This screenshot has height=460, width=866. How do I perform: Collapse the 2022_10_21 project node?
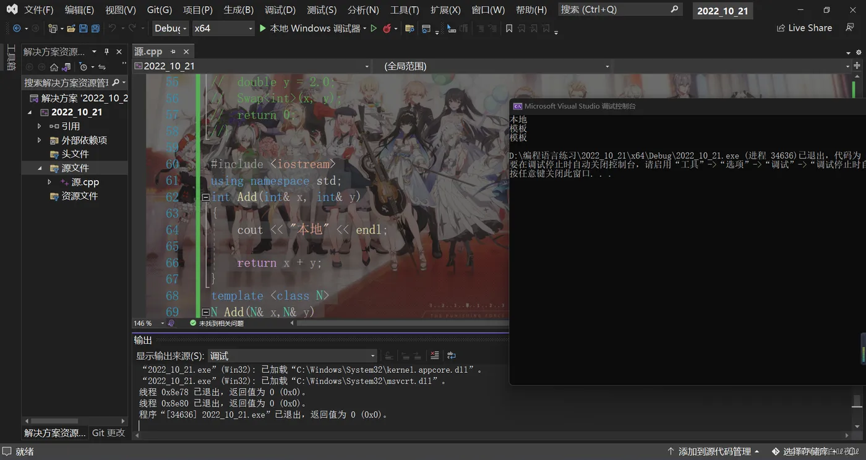tap(30, 113)
